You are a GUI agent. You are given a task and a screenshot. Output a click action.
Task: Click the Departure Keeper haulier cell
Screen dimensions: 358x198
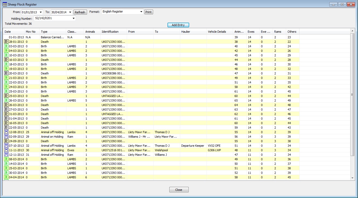[x=193, y=146]
